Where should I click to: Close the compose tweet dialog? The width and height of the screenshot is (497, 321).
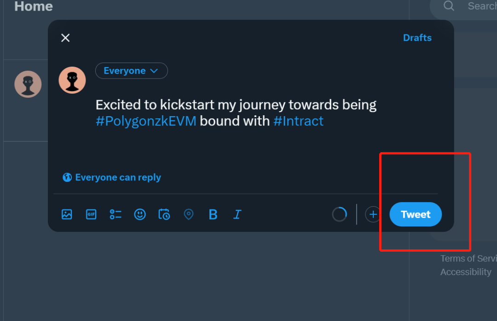65,38
